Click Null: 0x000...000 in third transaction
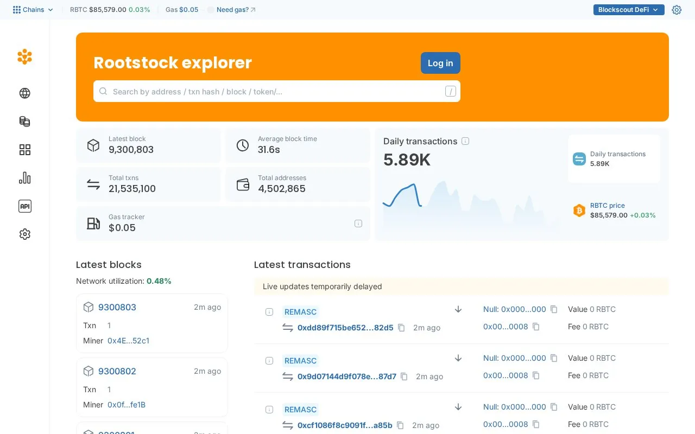Image resolution: width=695 pixels, height=434 pixels. point(515,407)
